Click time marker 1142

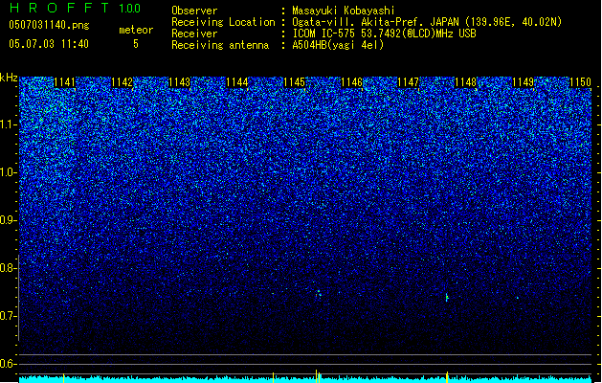click(123, 82)
